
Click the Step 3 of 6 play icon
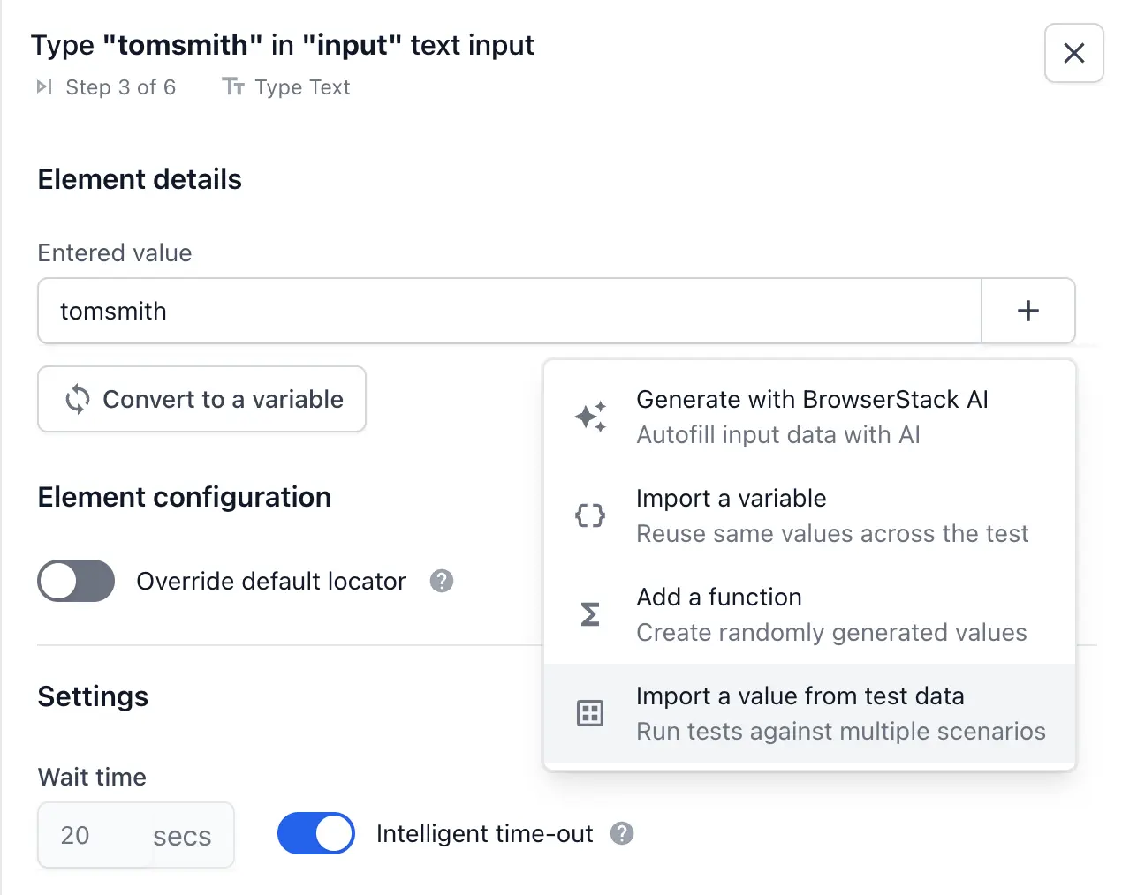tap(44, 86)
